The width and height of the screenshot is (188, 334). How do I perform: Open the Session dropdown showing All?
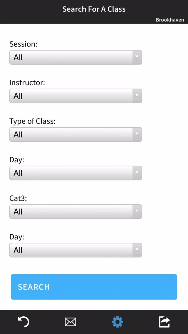(x=76, y=57)
